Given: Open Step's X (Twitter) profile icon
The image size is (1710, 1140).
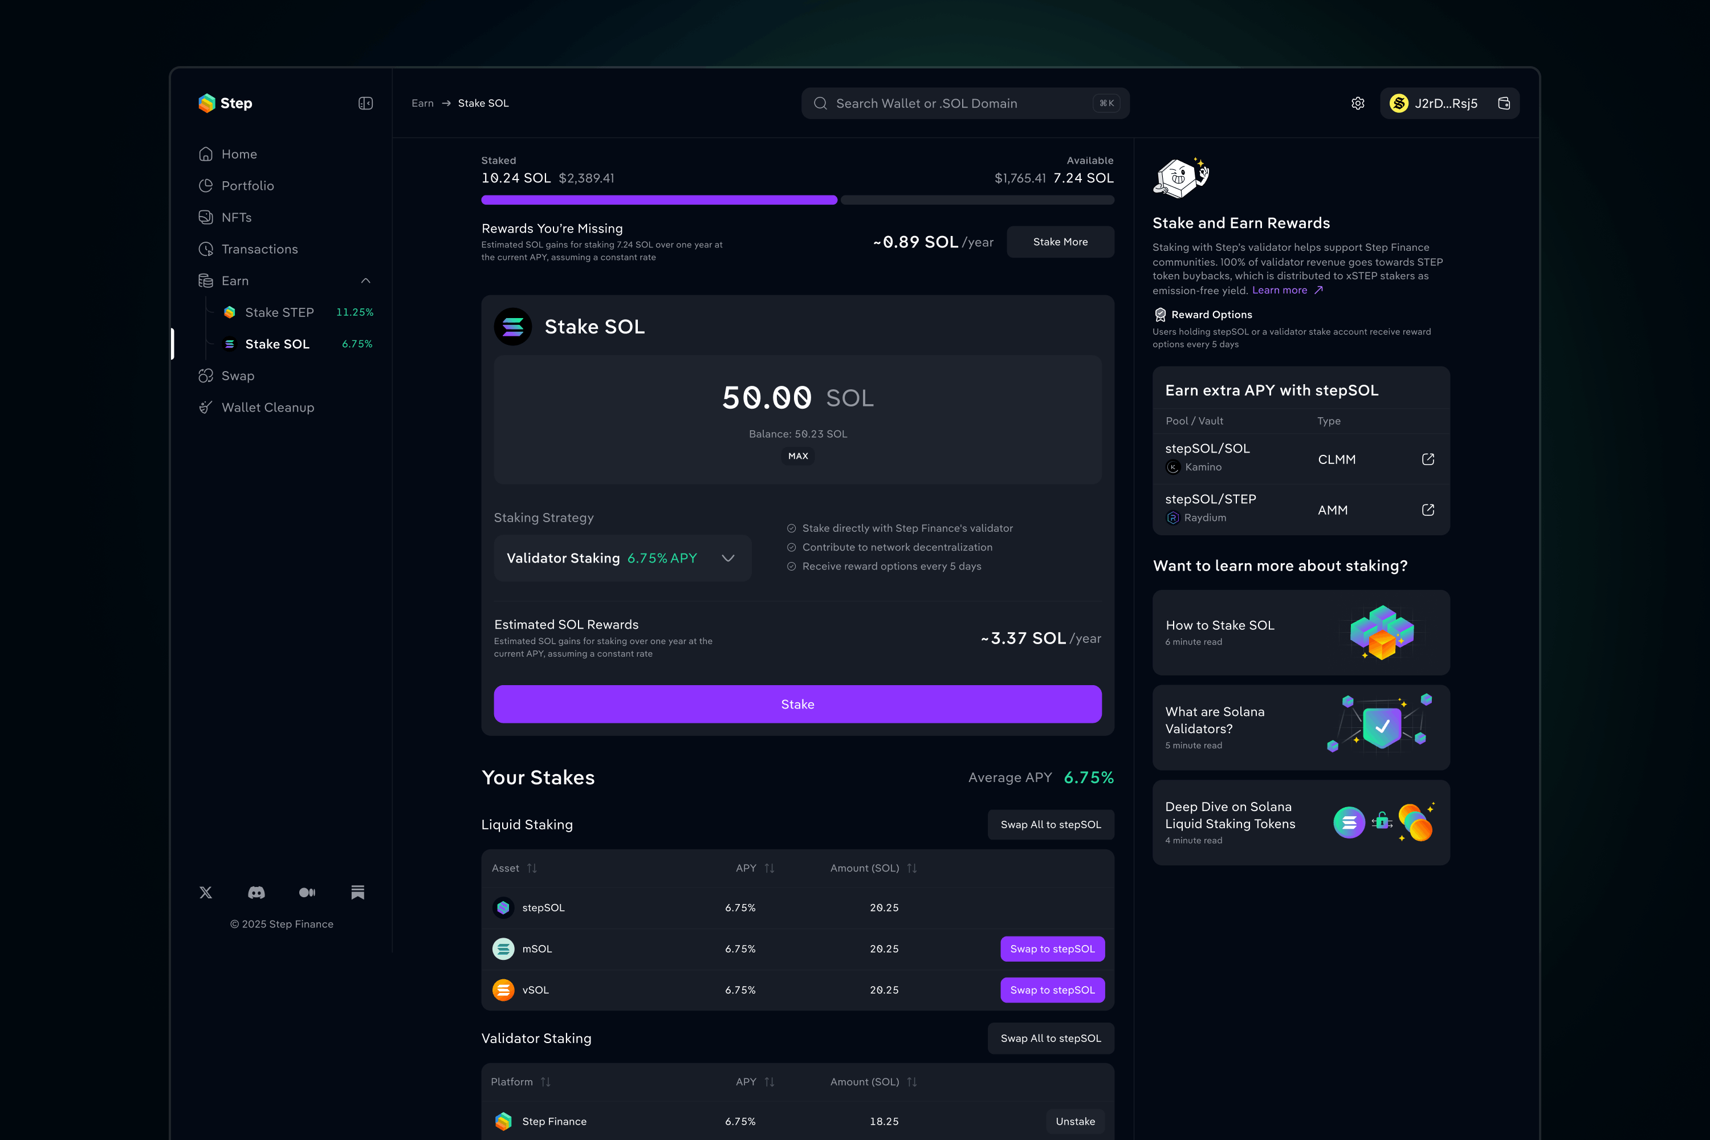Looking at the screenshot, I should 206,892.
